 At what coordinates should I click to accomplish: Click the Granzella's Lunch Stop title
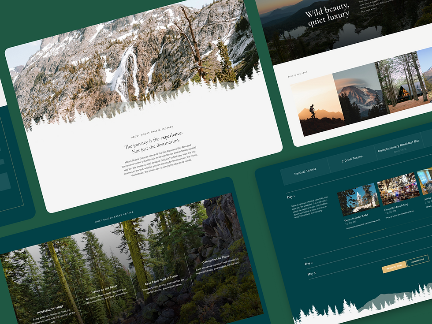396,207
